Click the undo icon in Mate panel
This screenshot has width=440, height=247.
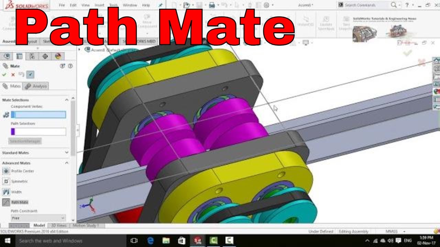[21, 74]
